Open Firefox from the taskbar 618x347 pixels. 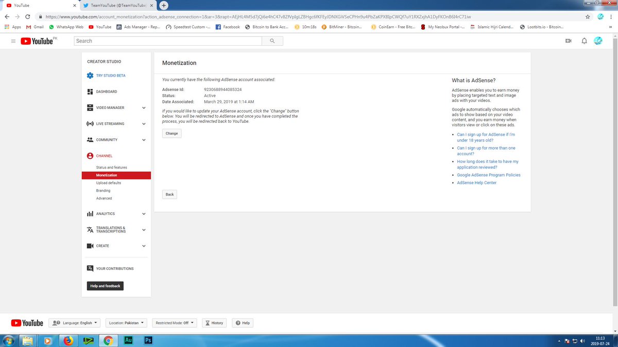(x=68, y=340)
